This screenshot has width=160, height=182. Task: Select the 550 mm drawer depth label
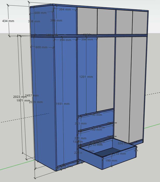click(124, 143)
